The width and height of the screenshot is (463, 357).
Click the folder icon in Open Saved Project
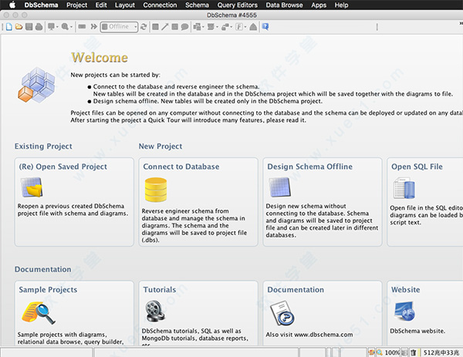click(x=32, y=187)
